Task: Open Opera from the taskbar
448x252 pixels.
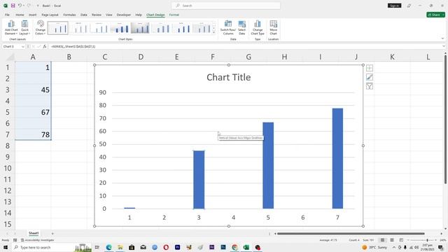Action: tap(166, 247)
